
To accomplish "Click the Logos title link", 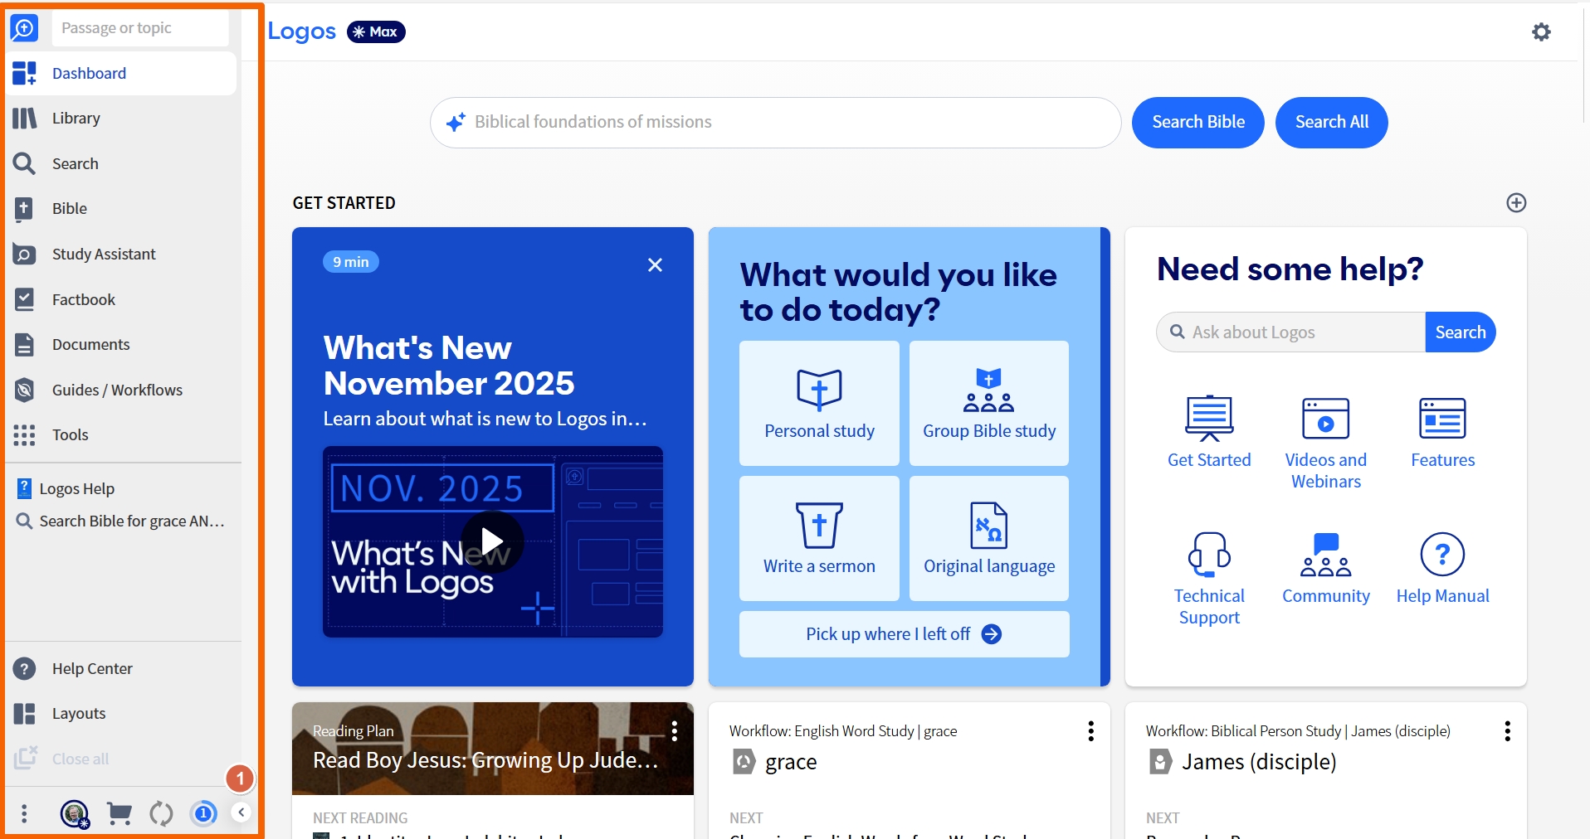I will pyautogui.click(x=301, y=32).
